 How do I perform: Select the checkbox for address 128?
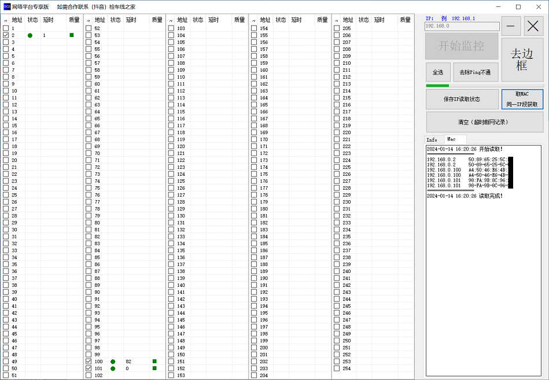coord(171,202)
